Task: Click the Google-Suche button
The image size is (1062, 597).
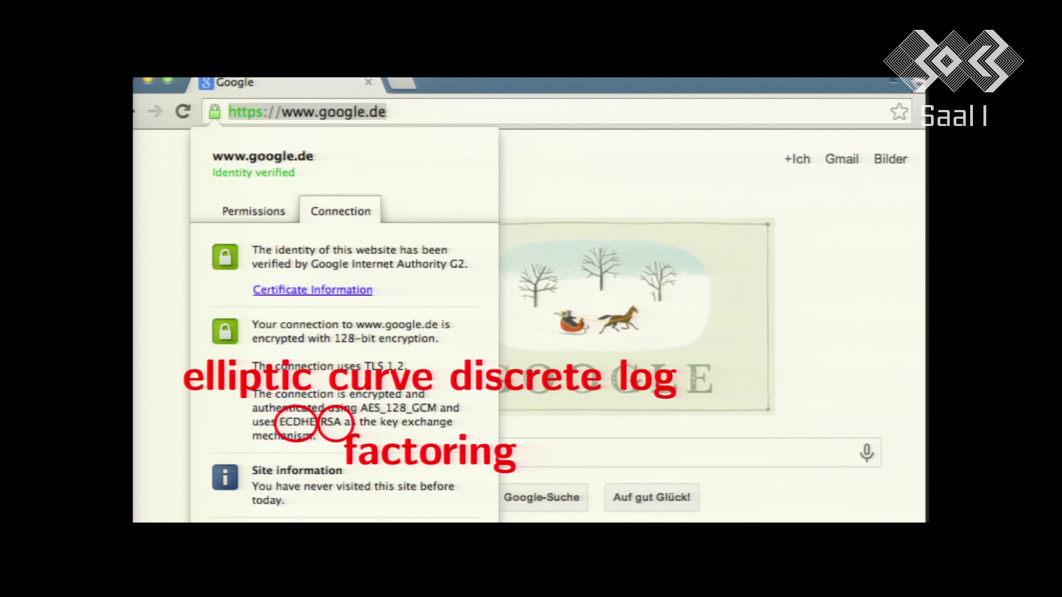Action: pyautogui.click(x=543, y=498)
